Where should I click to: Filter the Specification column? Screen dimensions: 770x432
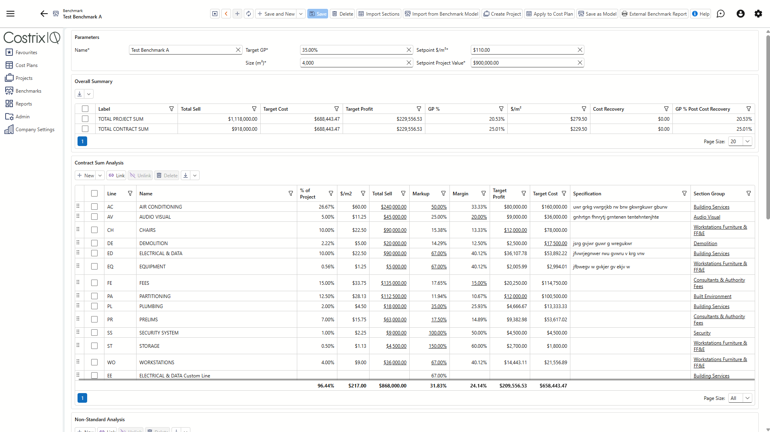point(684,193)
